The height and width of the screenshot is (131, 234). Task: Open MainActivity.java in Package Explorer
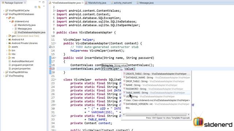tap(26, 25)
